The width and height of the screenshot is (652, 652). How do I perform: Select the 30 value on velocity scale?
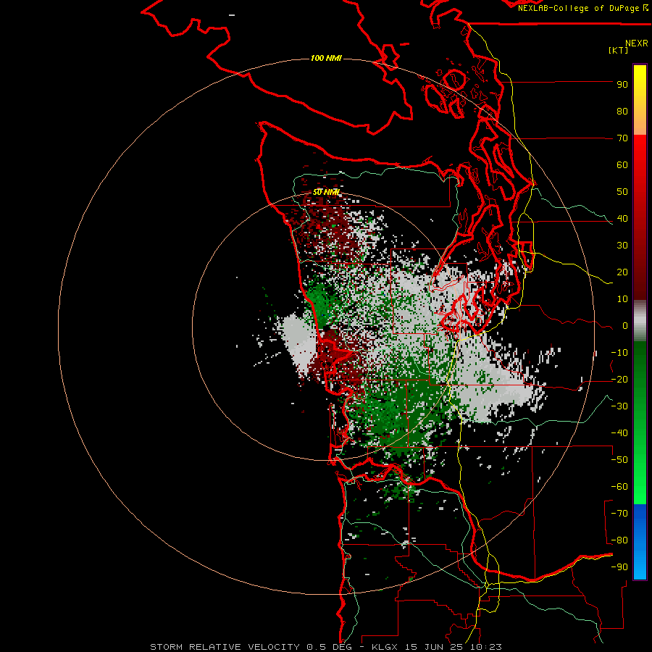622,246
